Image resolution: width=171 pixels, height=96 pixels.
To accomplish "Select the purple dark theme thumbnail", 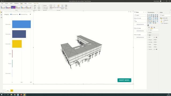I will pos(13,7).
